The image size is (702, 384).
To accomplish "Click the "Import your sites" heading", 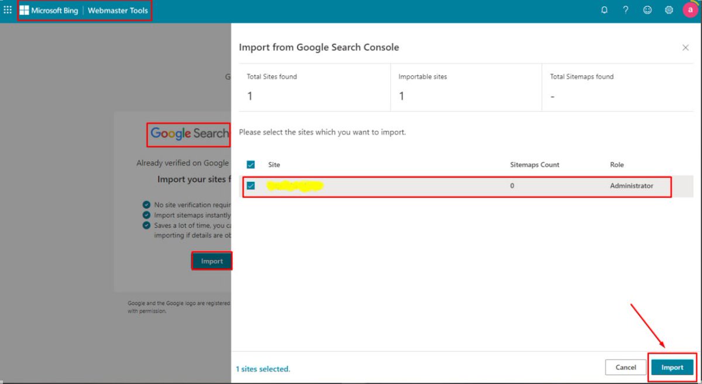I will coord(194,179).
